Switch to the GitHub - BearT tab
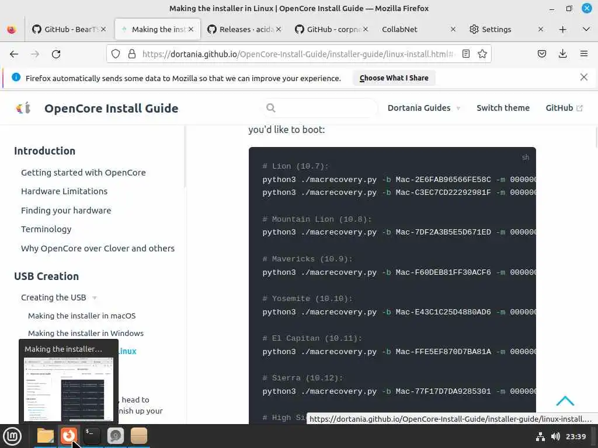Image resolution: width=598 pixels, height=448 pixels. tap(69, 29)
